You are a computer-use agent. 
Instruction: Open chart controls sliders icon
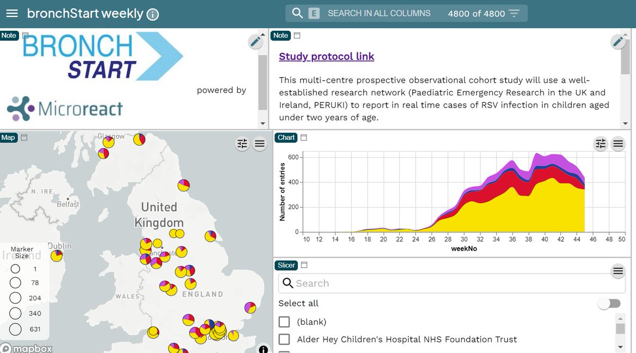click(600, 144)
